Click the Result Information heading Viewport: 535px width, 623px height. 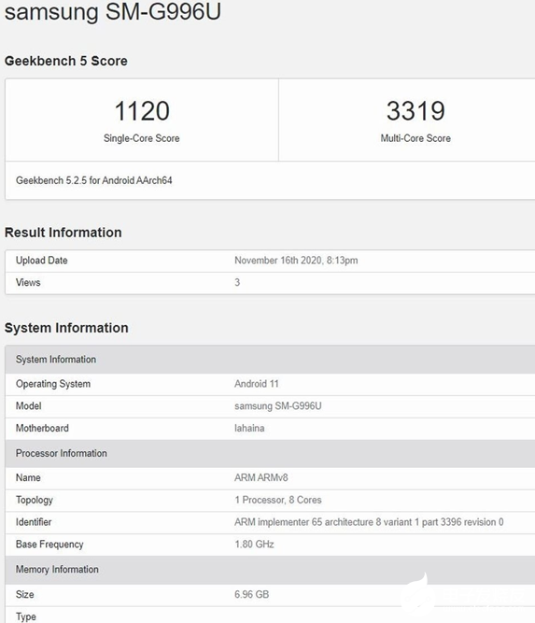(x=63, y=233)
